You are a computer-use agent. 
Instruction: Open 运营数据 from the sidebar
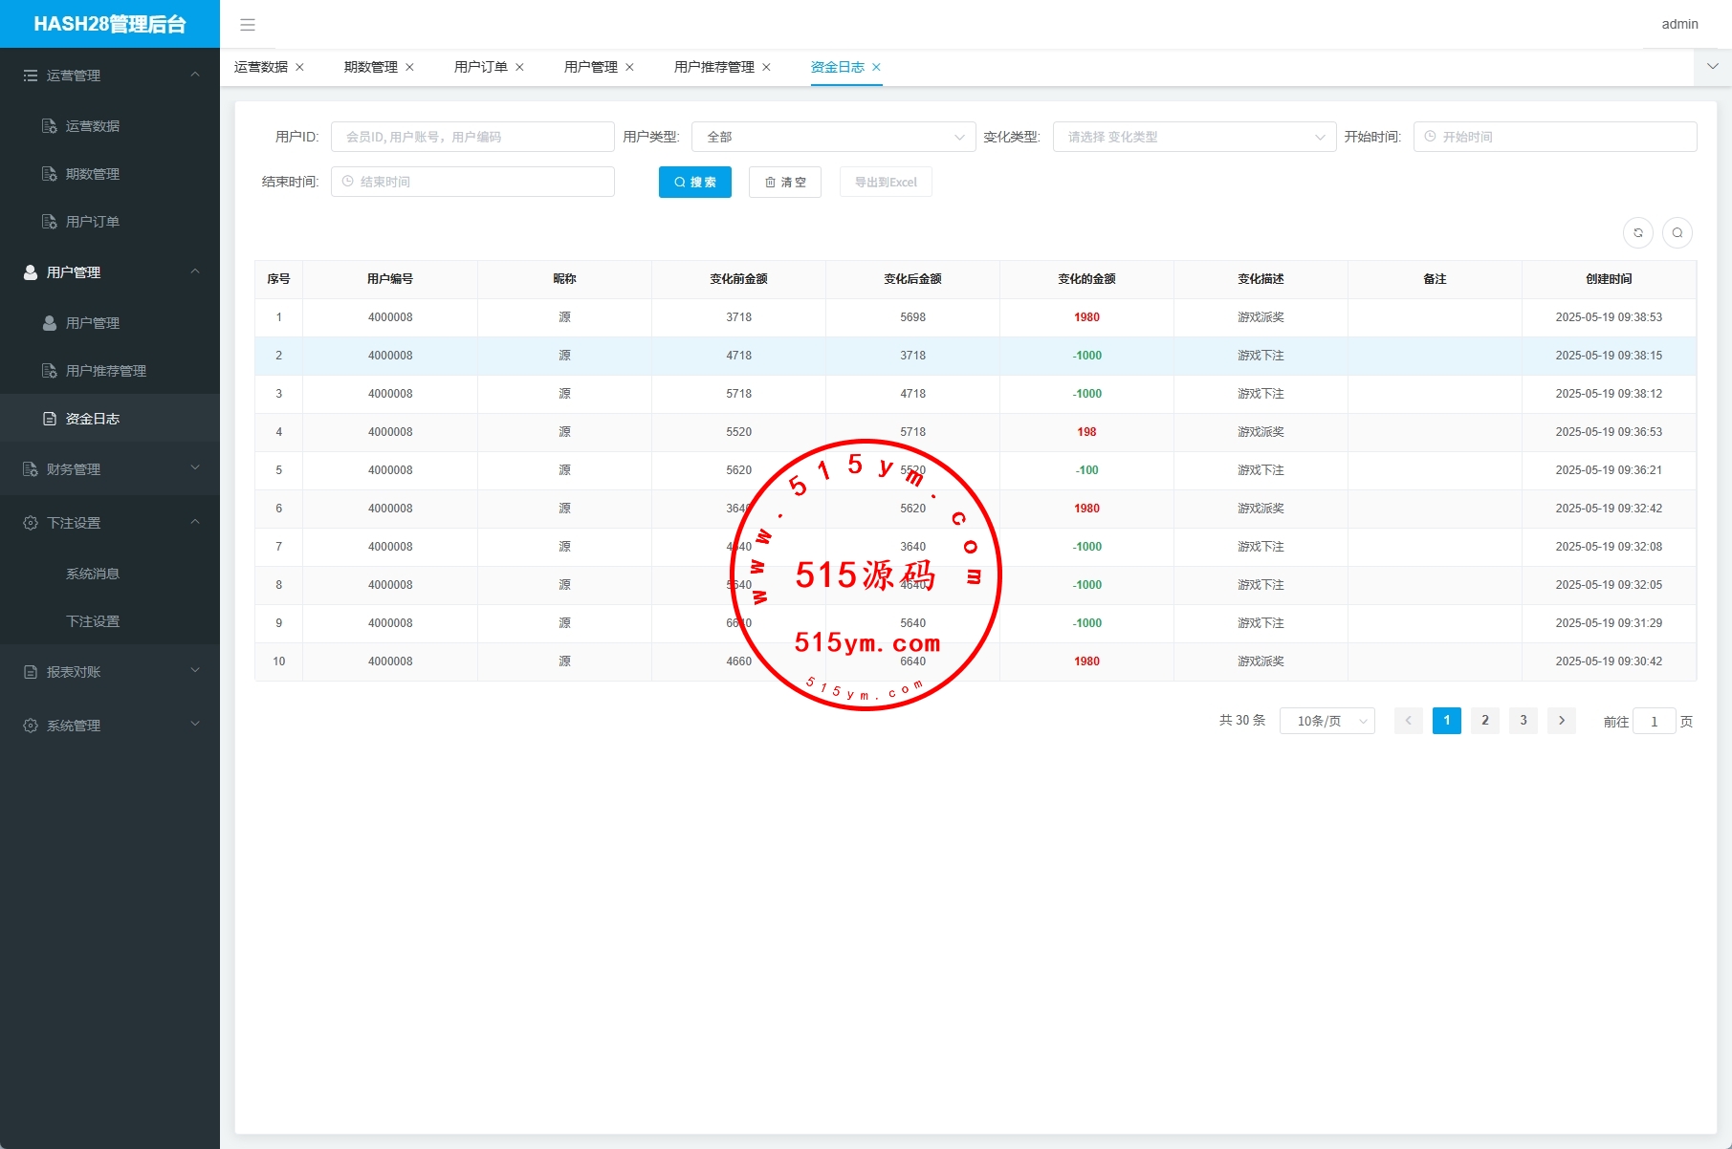tap(92, 126)
